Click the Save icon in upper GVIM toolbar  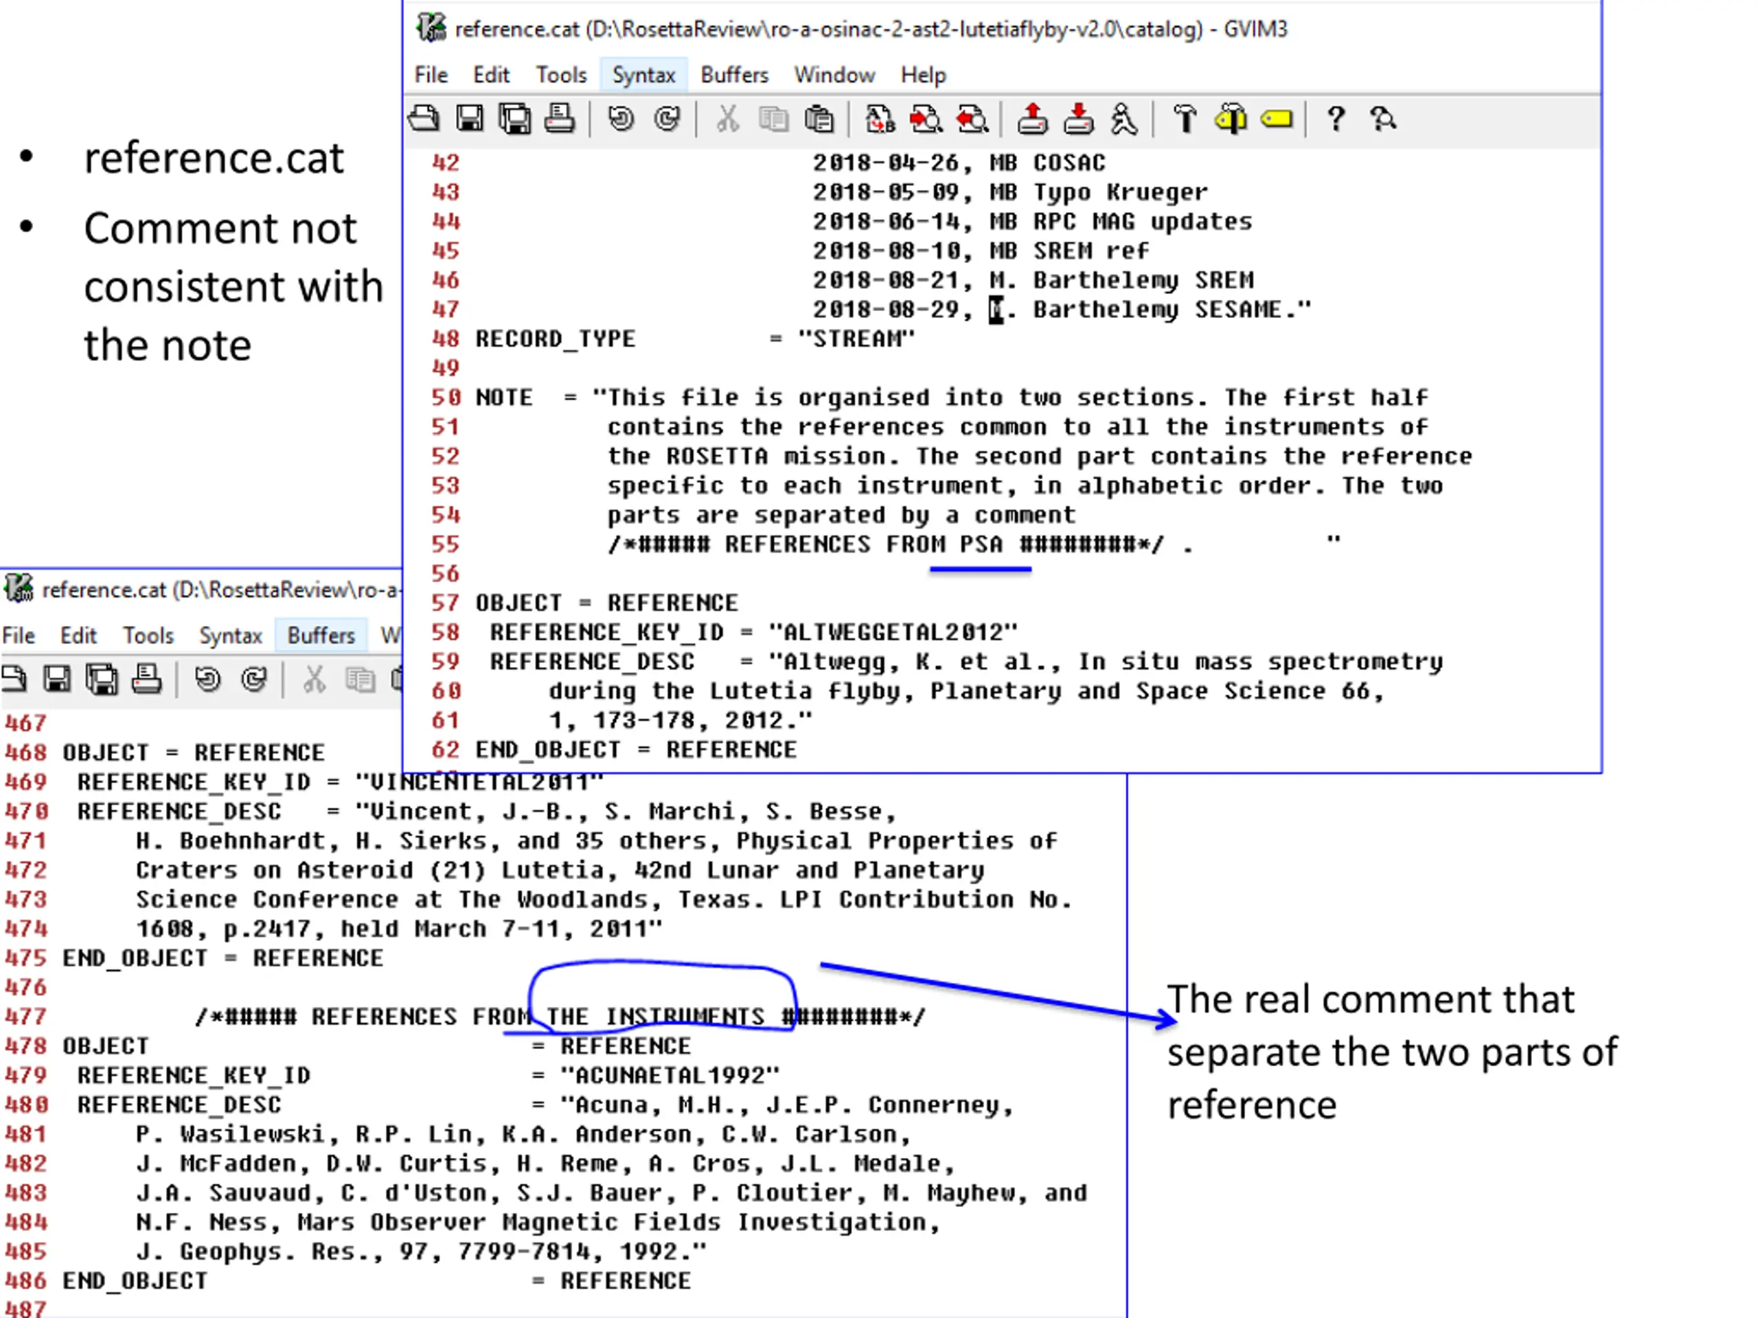(x=470, y=120)
